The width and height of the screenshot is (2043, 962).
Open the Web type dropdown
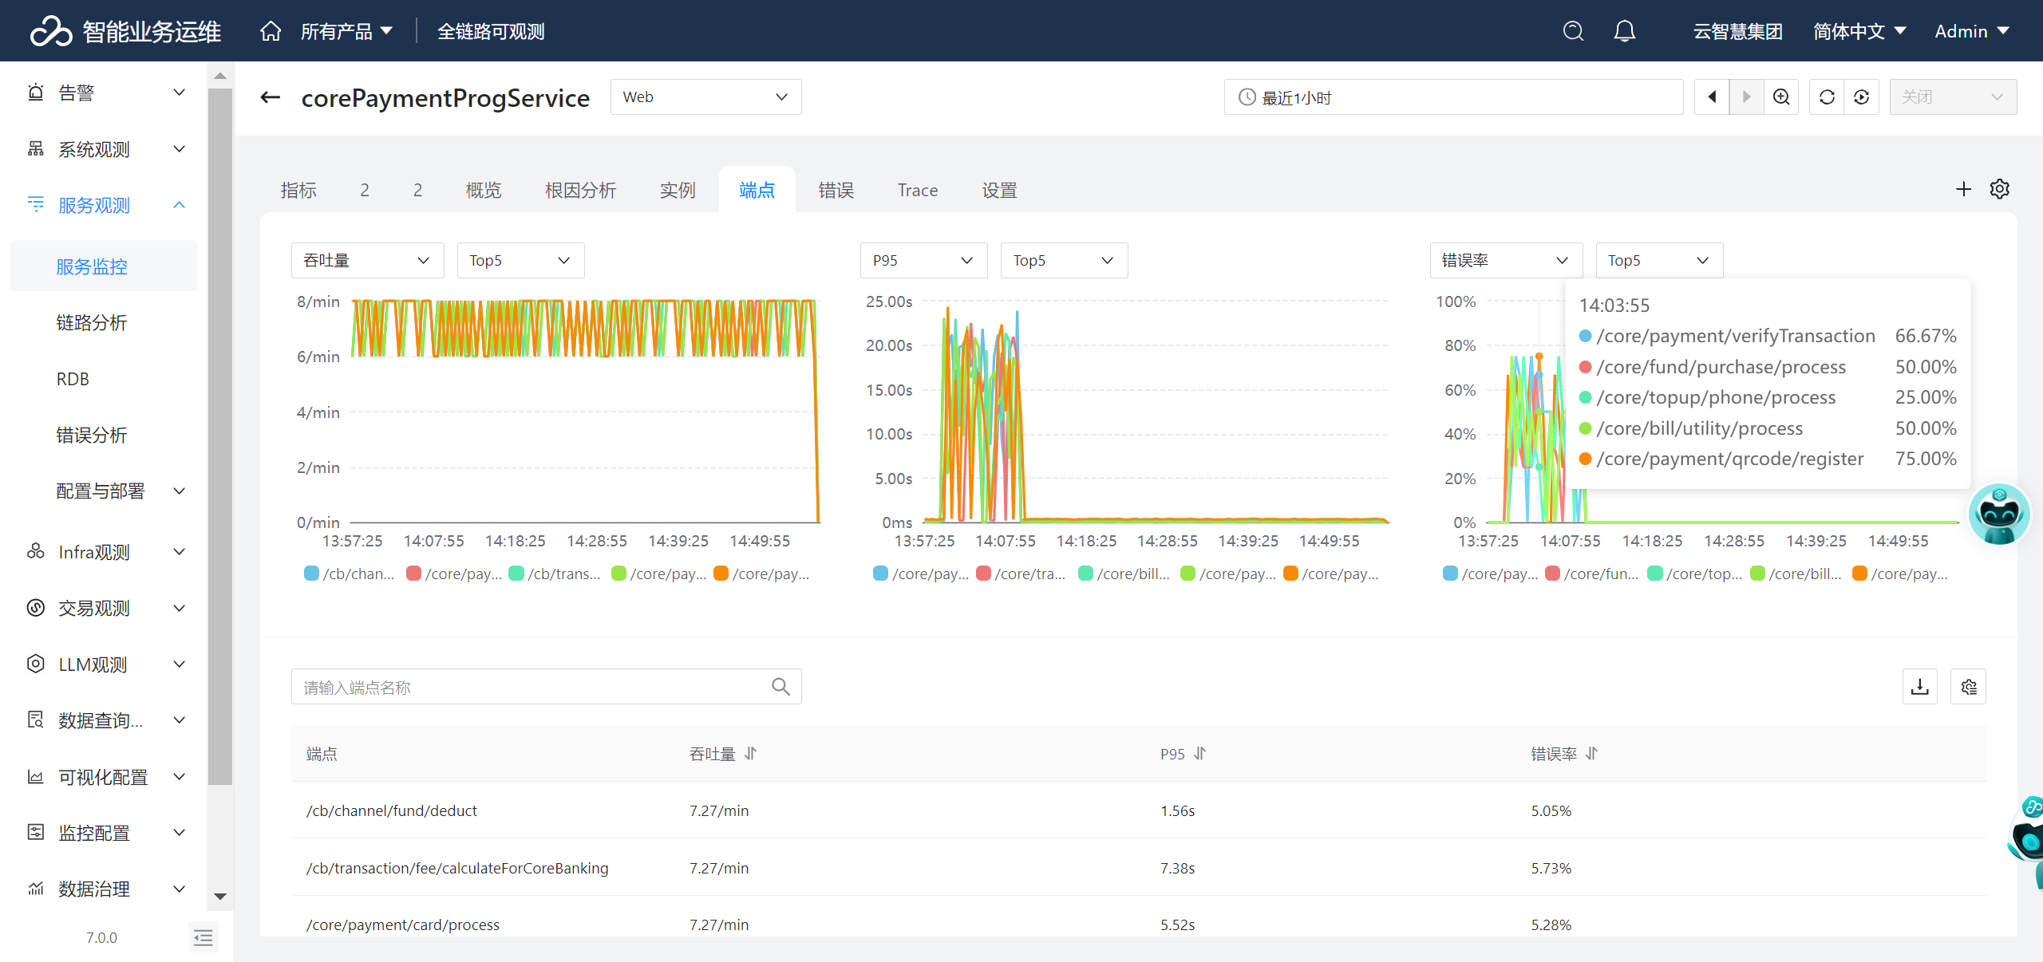[x=705, y=97]
